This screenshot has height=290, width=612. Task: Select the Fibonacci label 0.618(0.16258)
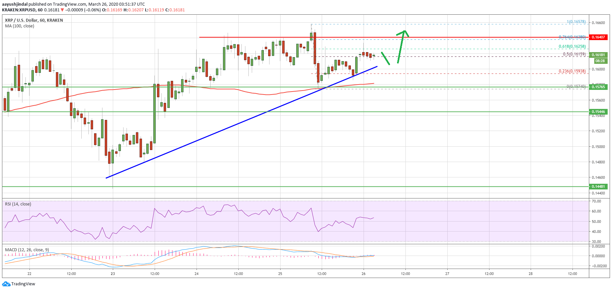click(572, 46)
